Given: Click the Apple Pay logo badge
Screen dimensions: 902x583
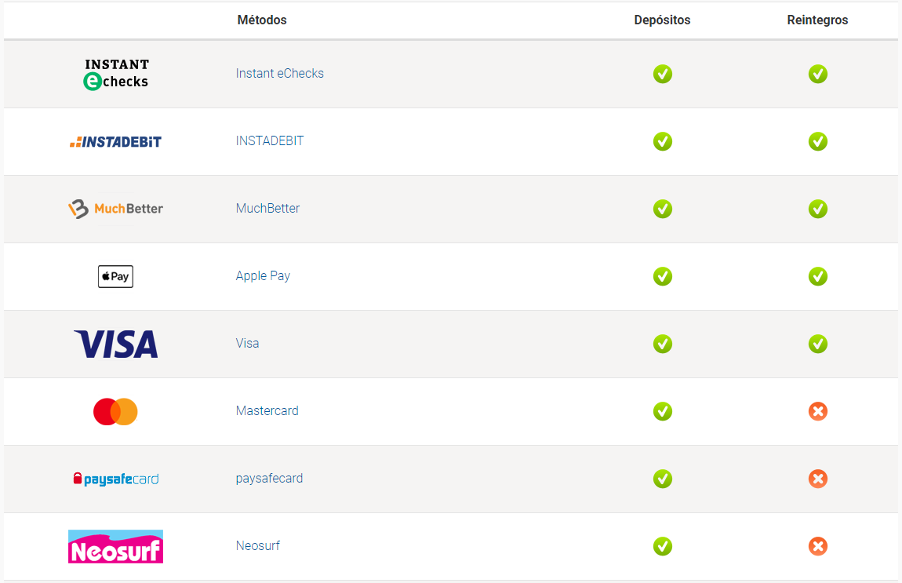Looking at the screenshot, I should pyautogui.click(x=115, y=276).
